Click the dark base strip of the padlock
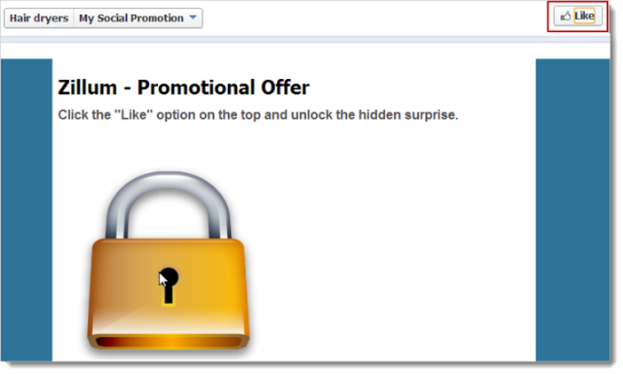623x374 pixels. [169, 340]
